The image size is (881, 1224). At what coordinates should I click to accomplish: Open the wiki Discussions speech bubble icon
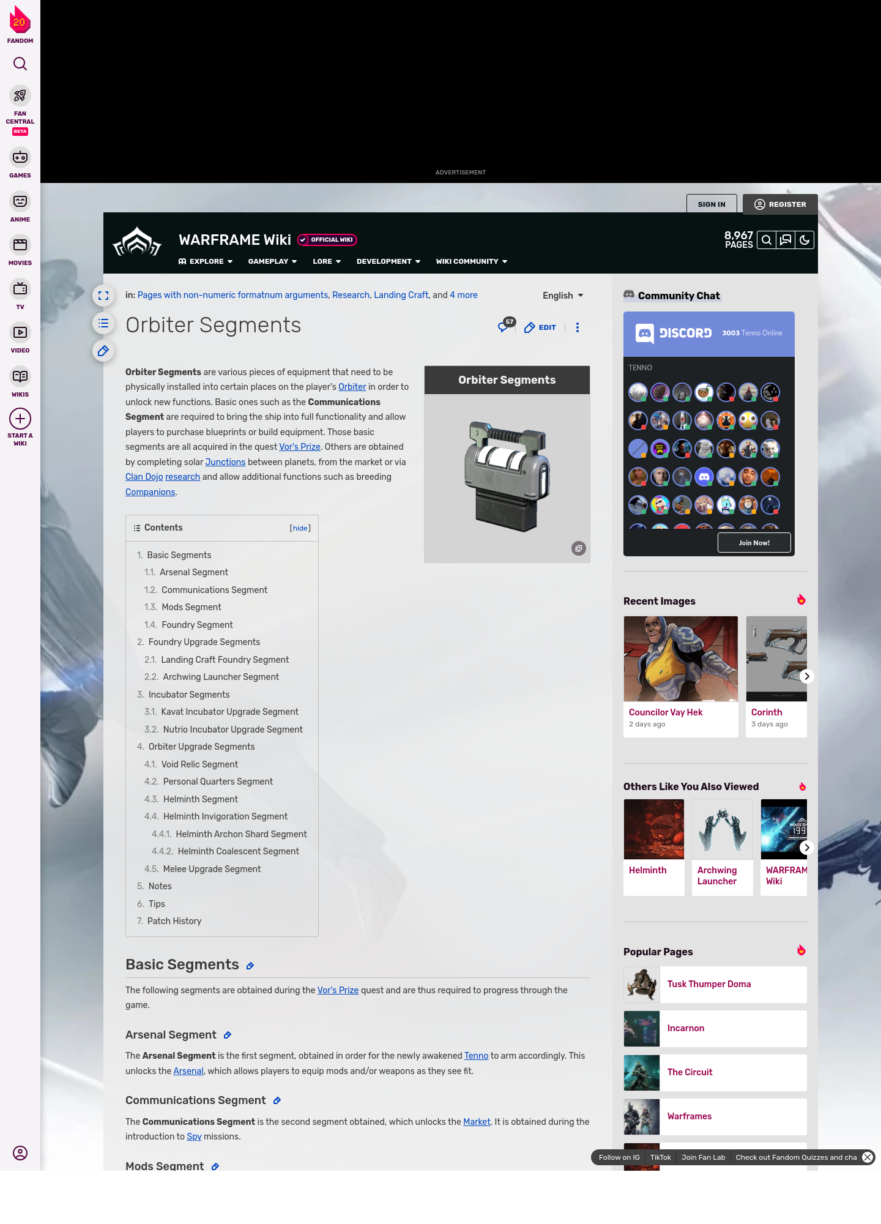(786, 240)
